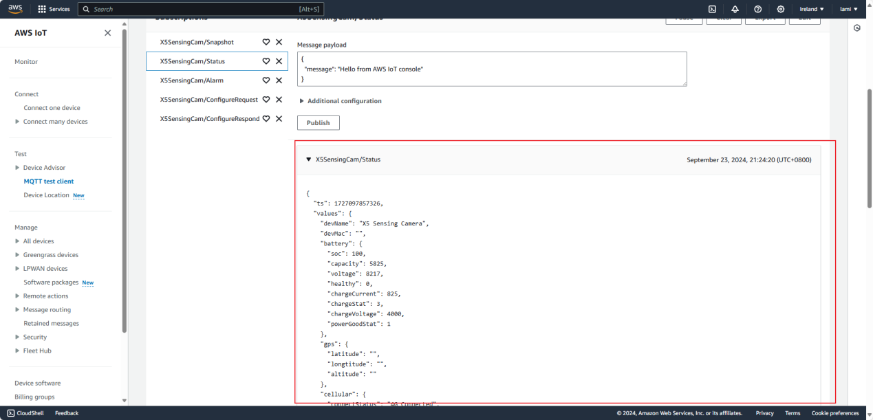Open Connect one device
Image resolution: width=873 pixels, height=420 pixels.
[52, 108]
